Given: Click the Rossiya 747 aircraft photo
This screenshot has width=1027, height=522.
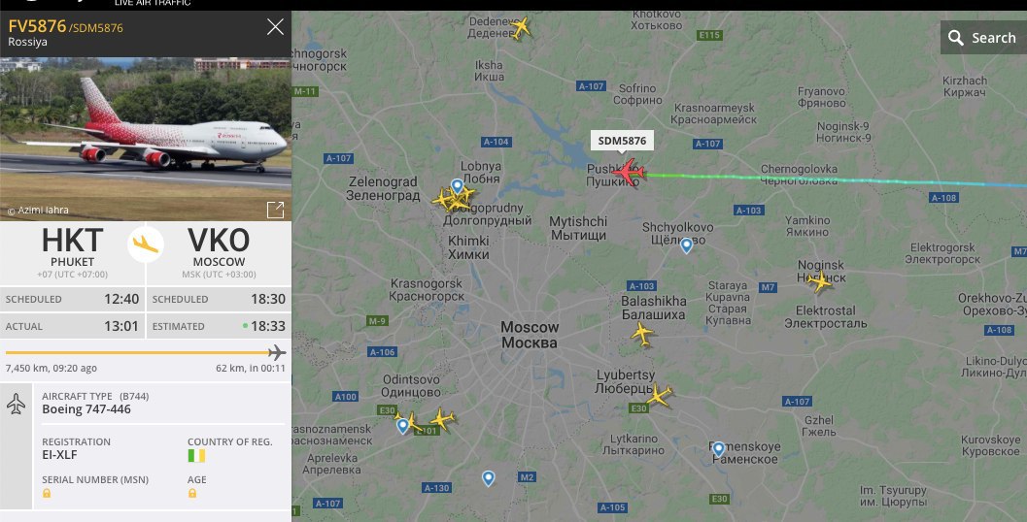Looking at the screenshot, I should pyautogui.click(x=146, y=139).
